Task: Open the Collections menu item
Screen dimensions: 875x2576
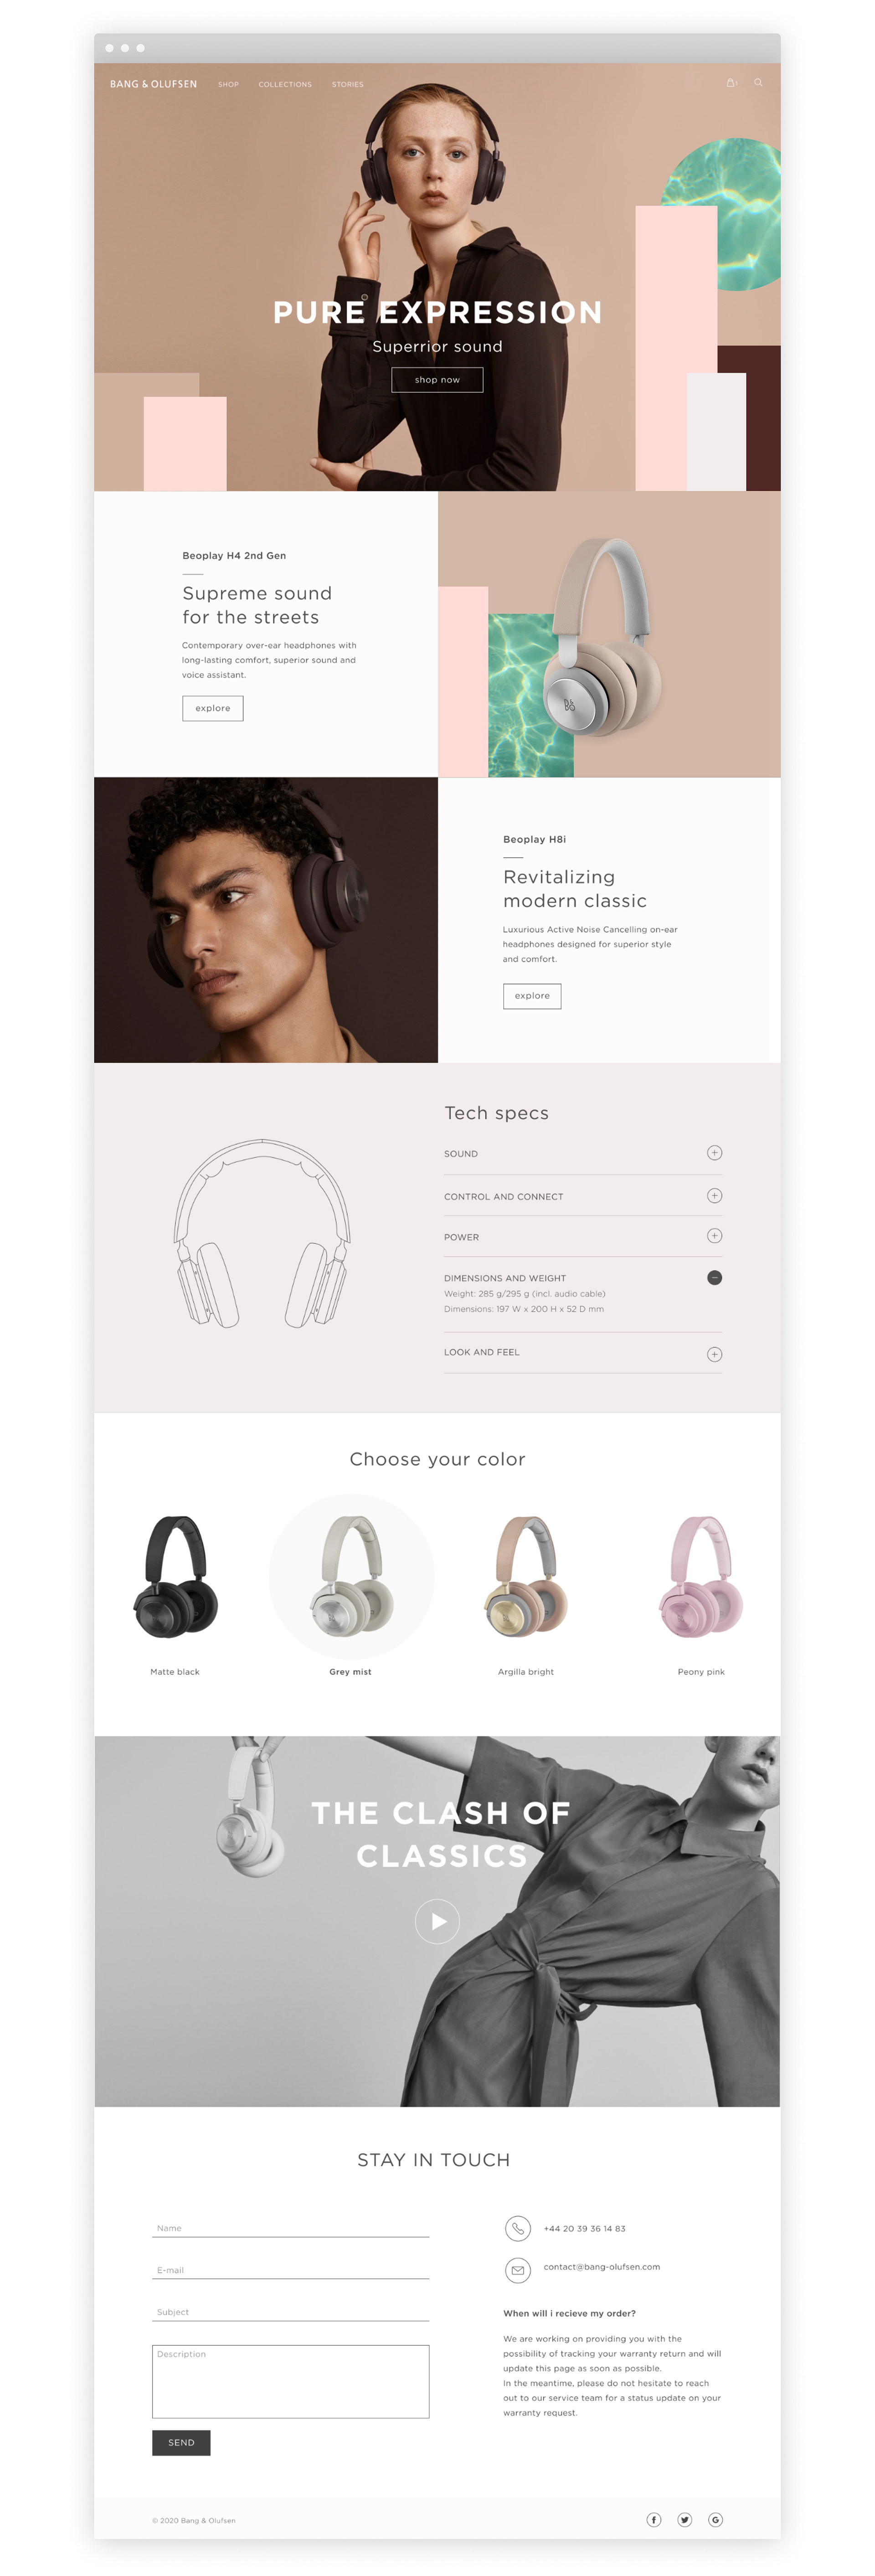Action: [285, 84]
